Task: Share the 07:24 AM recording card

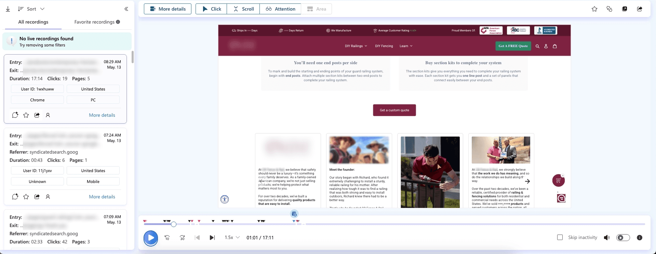Action: pos(37,197)
